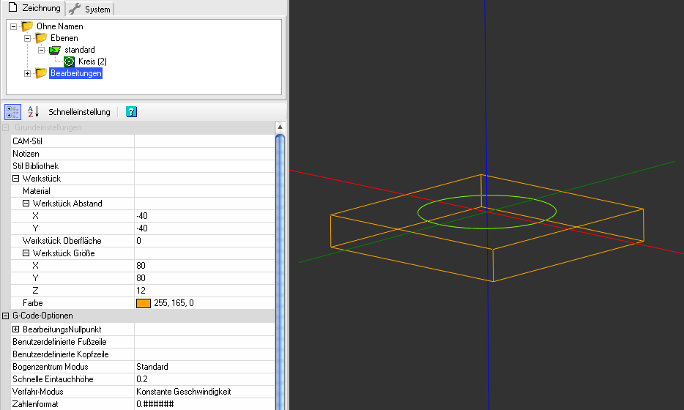Expand the Bearbeitungen tree node
This screenshot has height=410, width=684.
tap(28, 73)
